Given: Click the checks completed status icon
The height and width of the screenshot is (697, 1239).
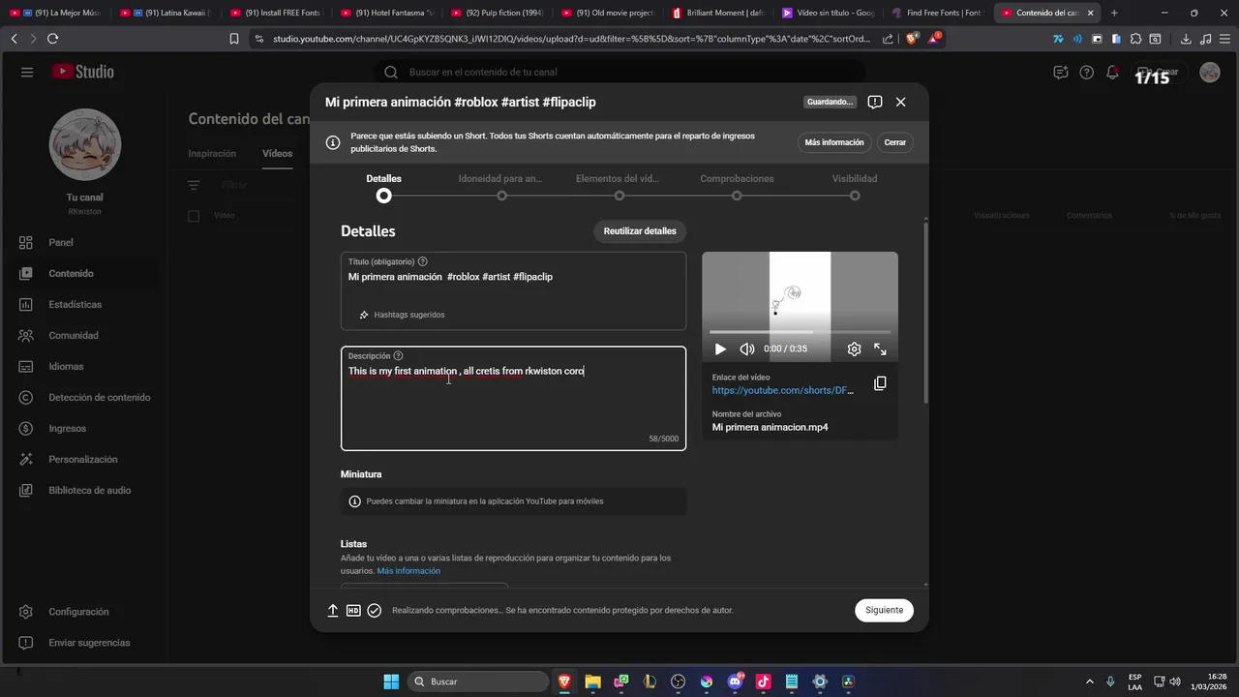Looking at the screenshot, I should 375,611.
